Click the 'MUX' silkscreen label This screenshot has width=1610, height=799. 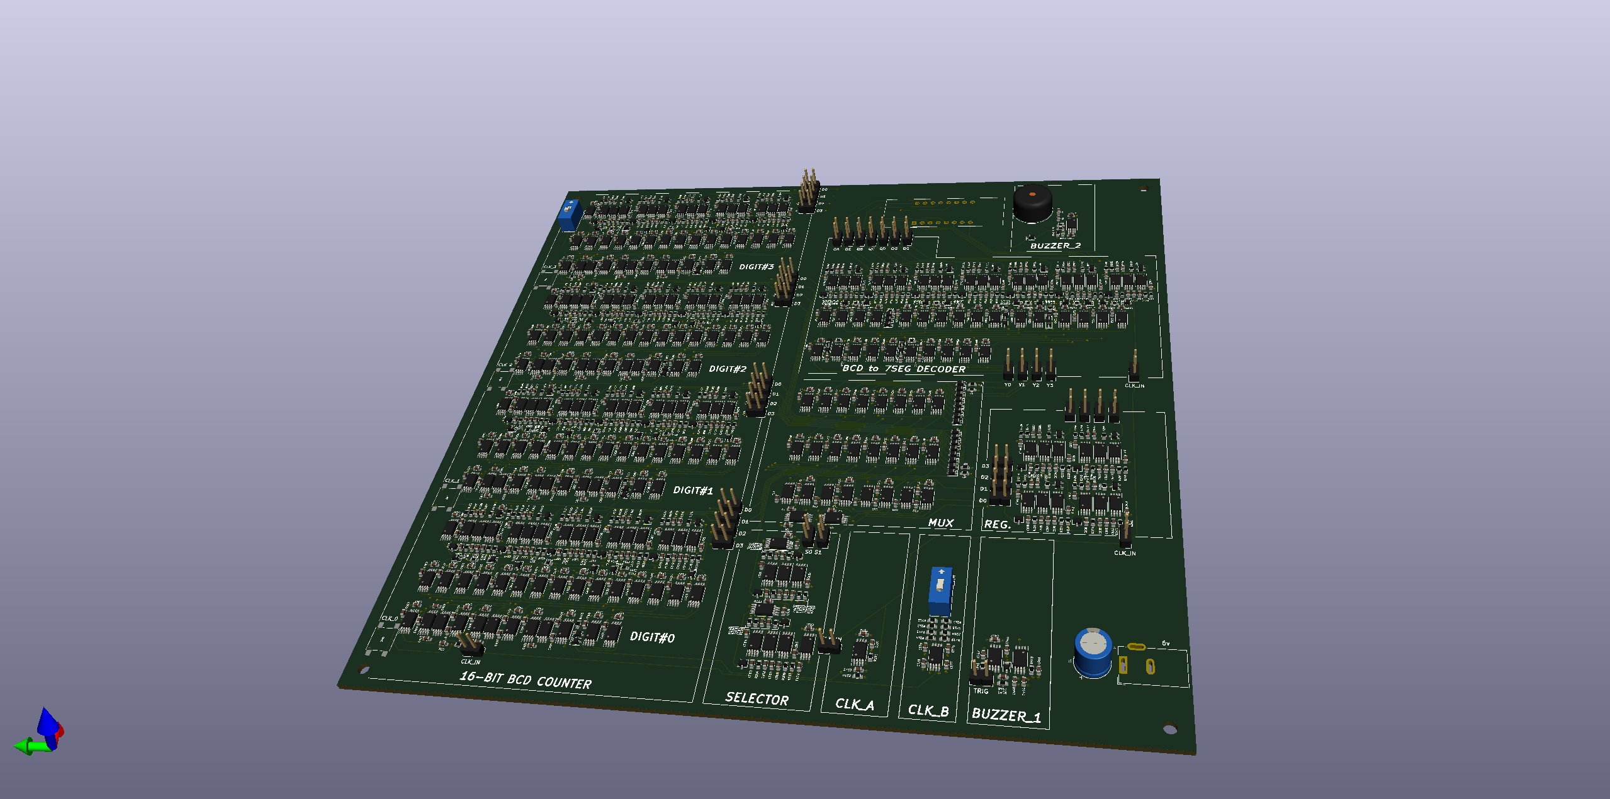(940, 523)
